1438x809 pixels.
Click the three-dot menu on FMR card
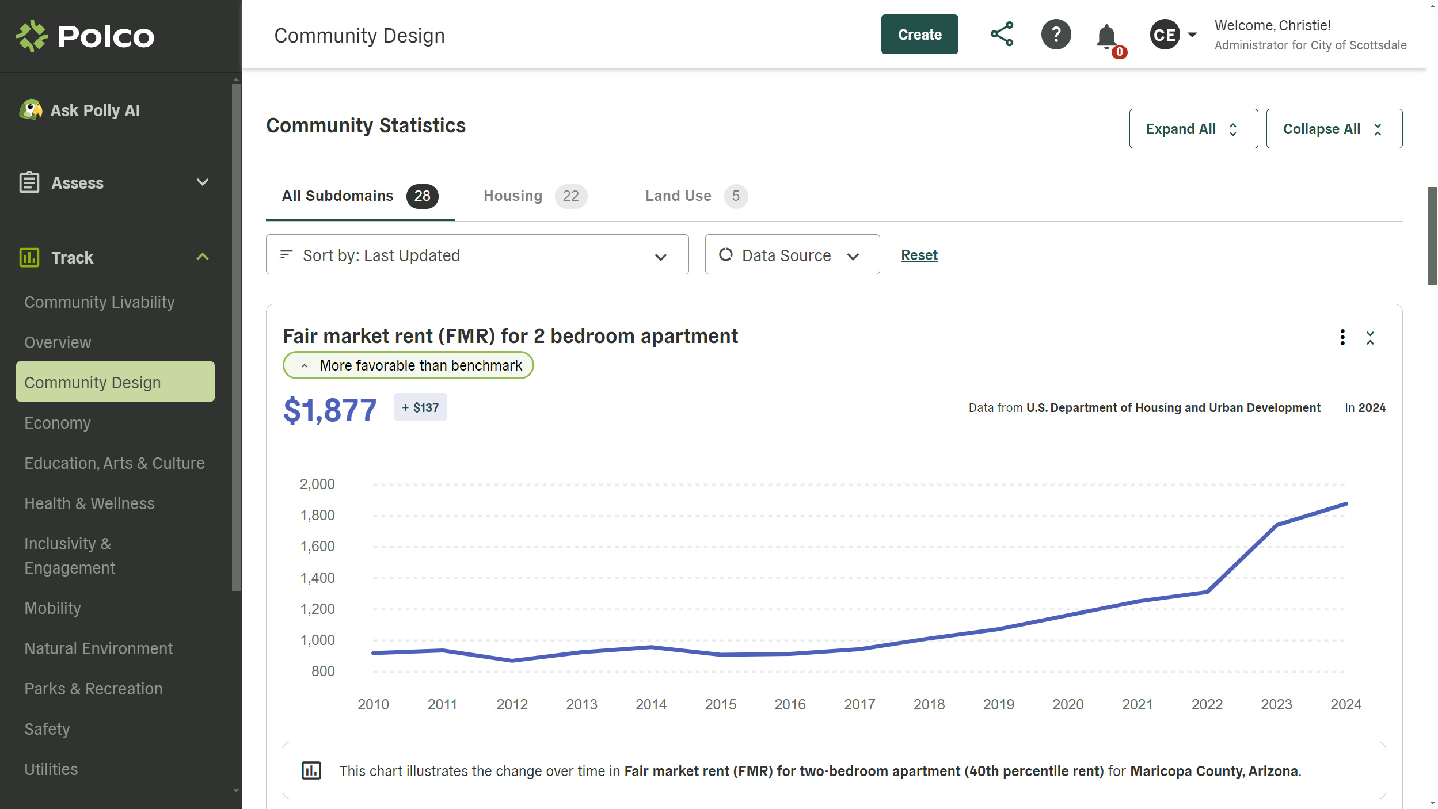tap(1342, 337)
